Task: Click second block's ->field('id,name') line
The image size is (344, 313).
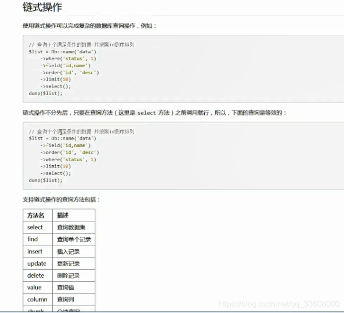Action: point(66,145)
